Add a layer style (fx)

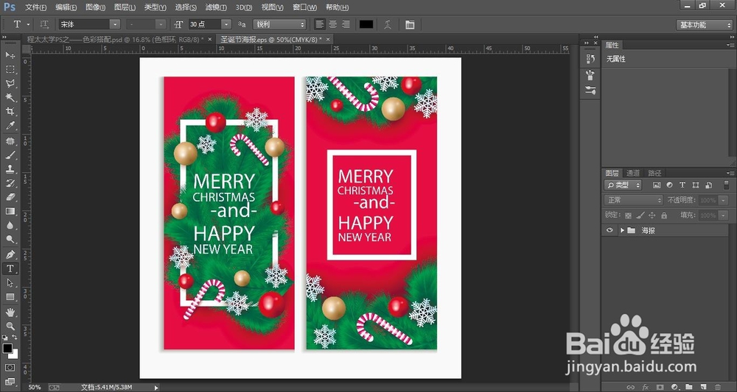click(645, 387)
